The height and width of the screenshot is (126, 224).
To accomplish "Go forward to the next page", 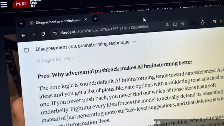I will click(33, 35).
